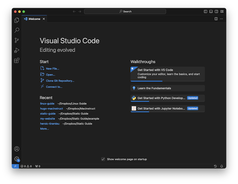
Task: Open the Run and Debug view
Action: pos(17,51)
